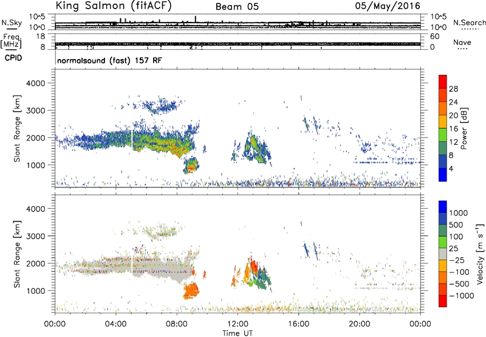
Task: Click the Power [dB] colorbar title
Action: [x=464, y=128]
